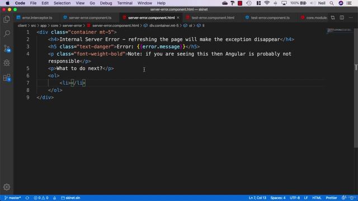Change end of line sequence LF

[x=306, y=198]
